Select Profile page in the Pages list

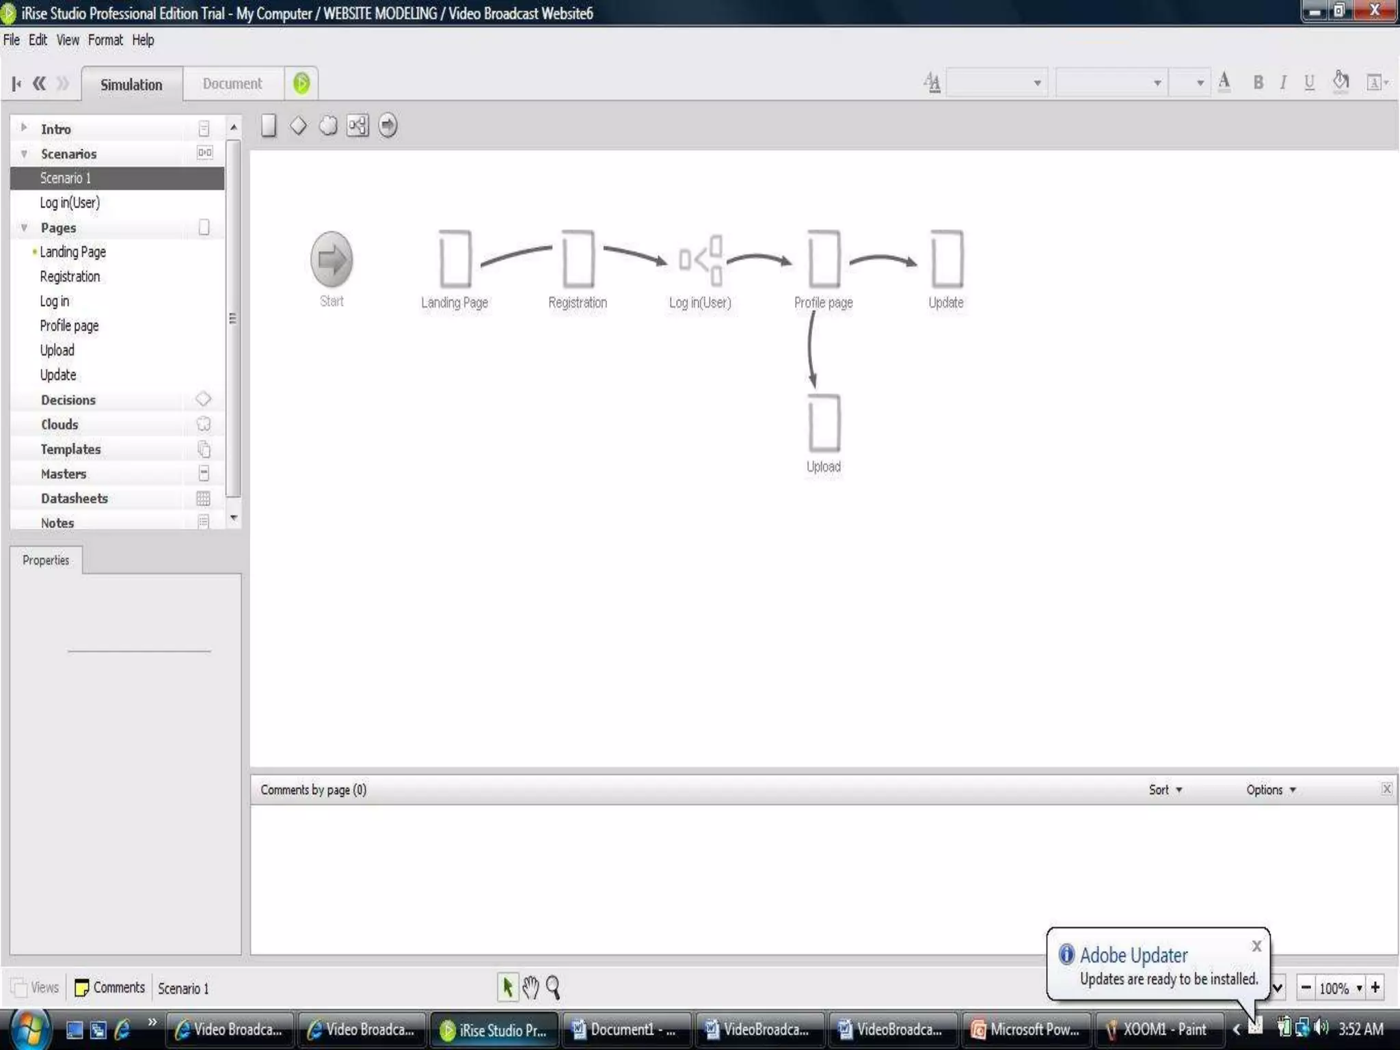pos(69,325)
